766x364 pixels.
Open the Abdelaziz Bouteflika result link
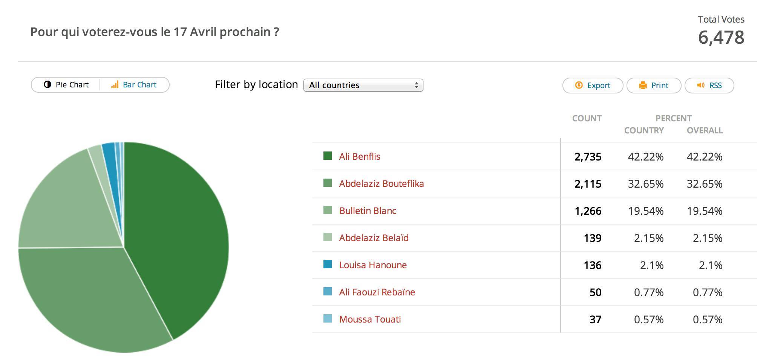click(x=381, y=184)
